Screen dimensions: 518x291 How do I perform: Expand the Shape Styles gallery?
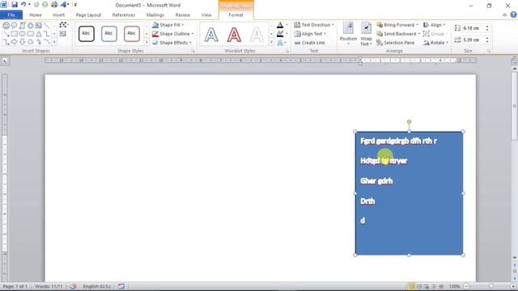coord(146,42)
